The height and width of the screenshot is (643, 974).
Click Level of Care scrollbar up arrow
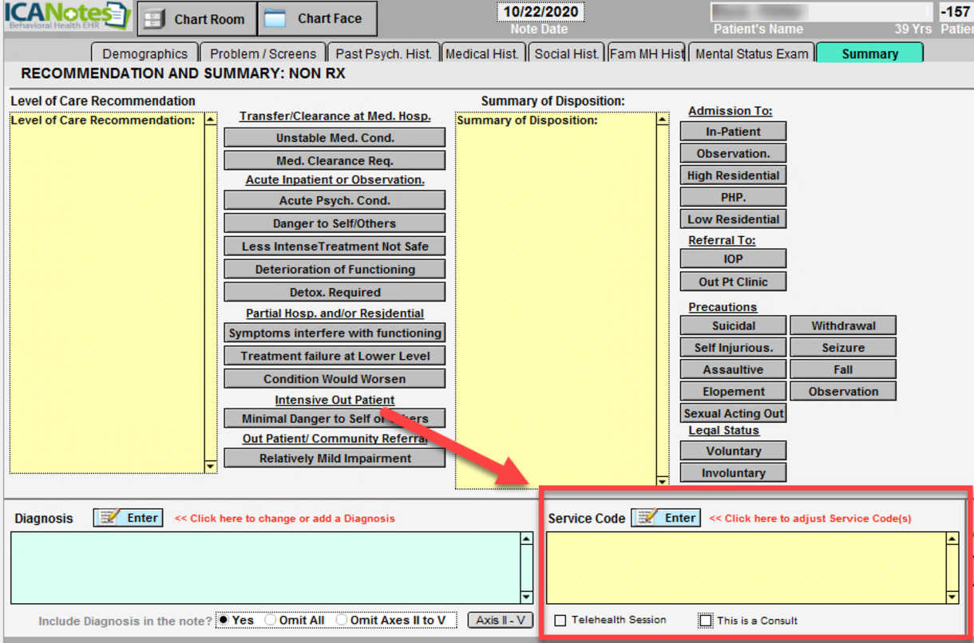pyautogui.click(x=211, y=120)
